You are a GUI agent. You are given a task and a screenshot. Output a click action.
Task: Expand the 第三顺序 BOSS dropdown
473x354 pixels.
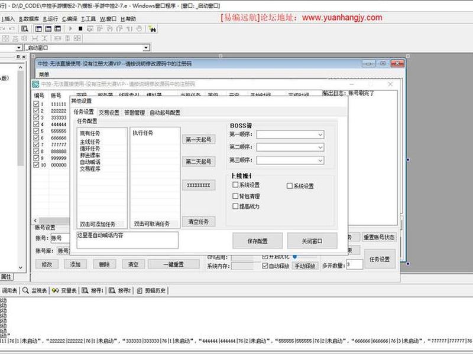pyautogui.click(x=320, y=160)
